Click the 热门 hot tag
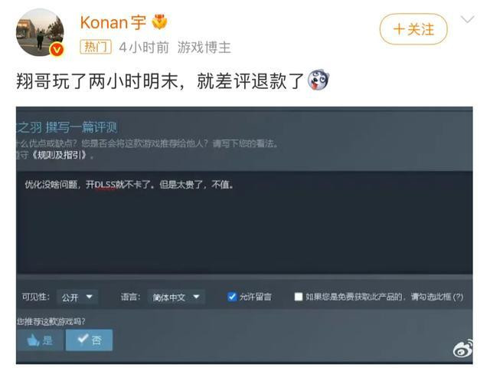 [96, 48]
